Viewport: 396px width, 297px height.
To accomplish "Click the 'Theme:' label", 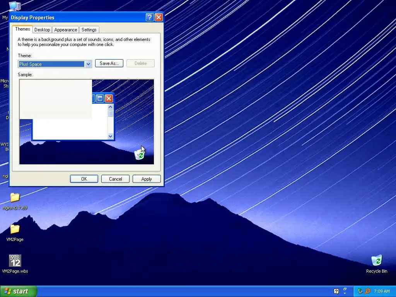I will pos(25,56).
